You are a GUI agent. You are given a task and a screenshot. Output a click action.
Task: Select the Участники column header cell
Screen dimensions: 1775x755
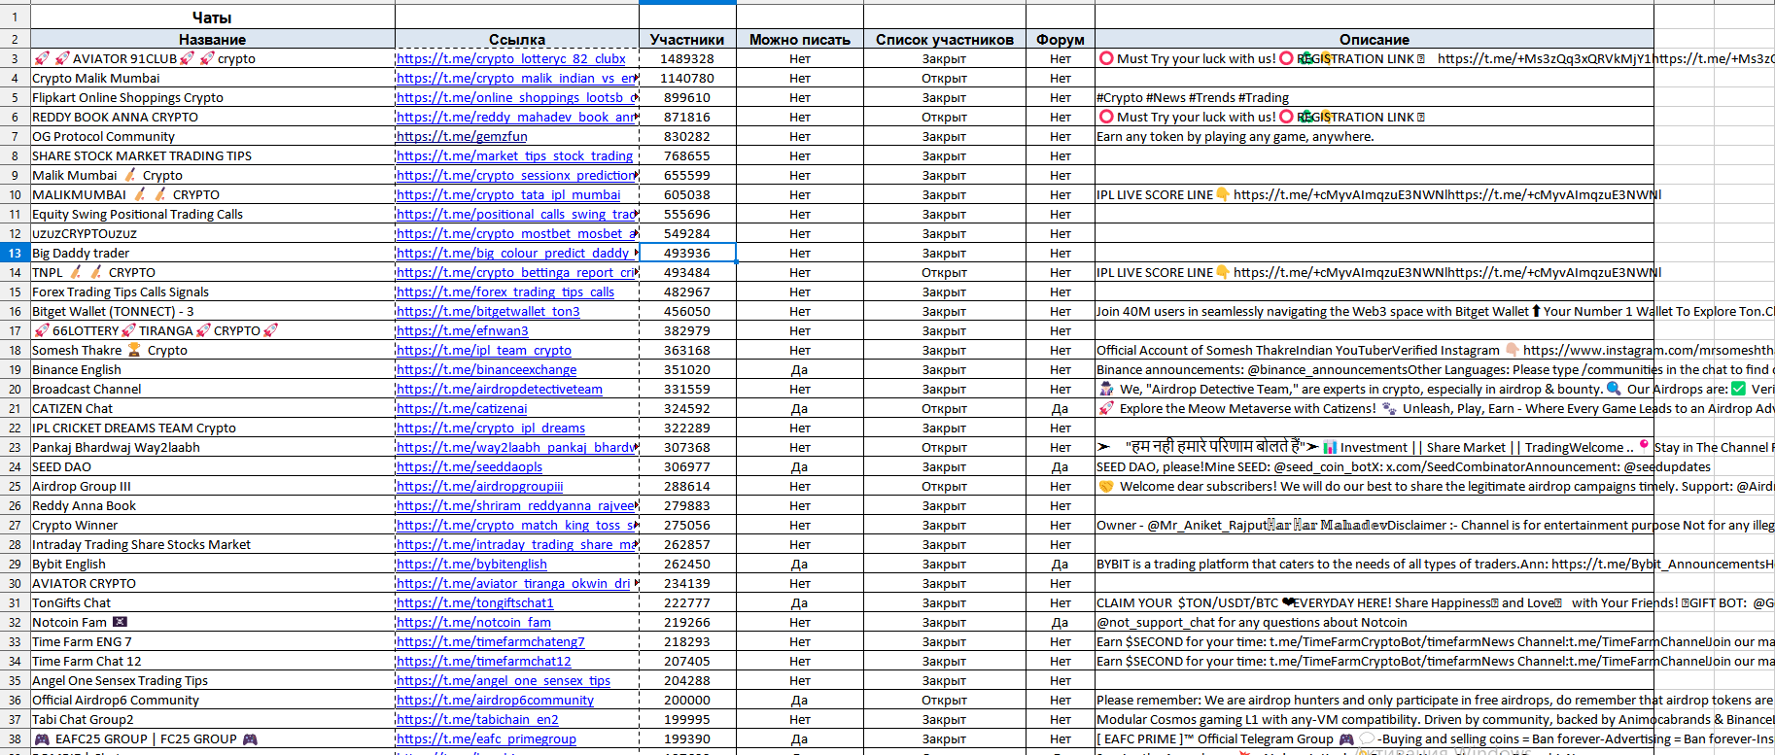coord(686,40)
